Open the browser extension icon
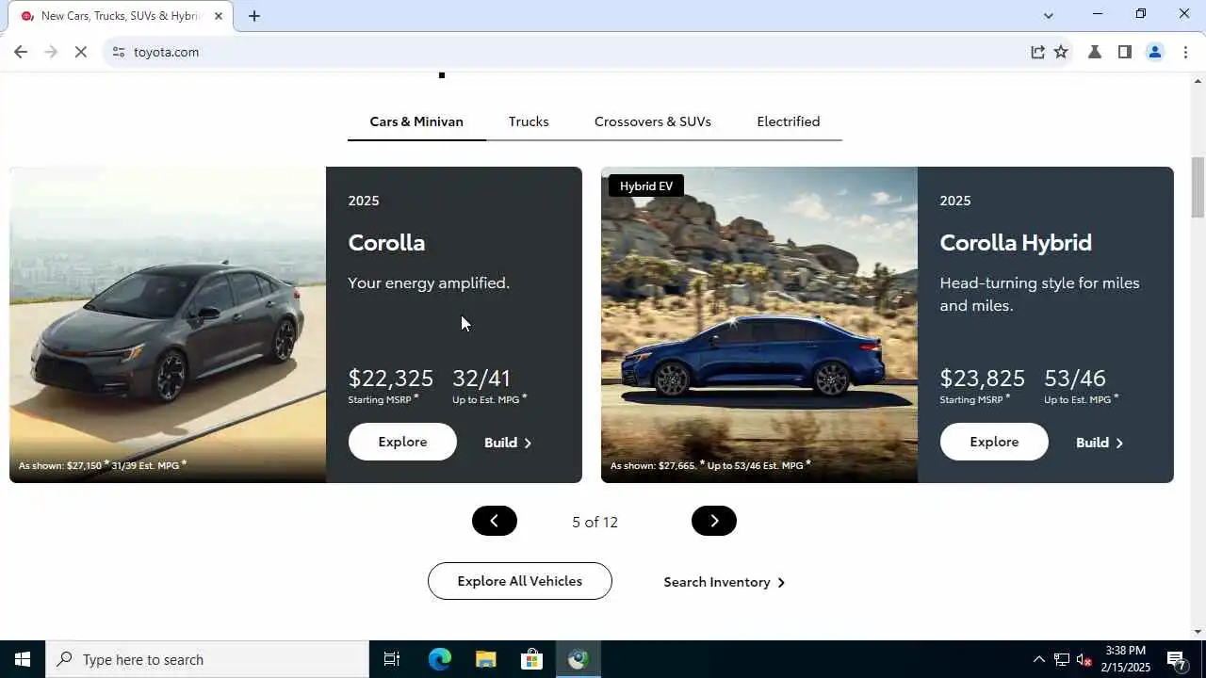The height and width of the screenshot is (678, 1206). click(1095, 52)
